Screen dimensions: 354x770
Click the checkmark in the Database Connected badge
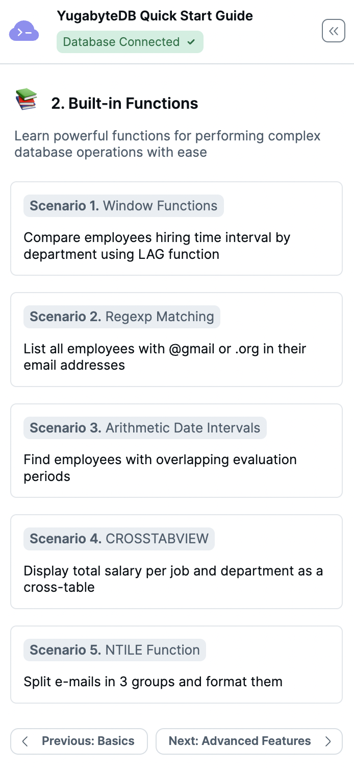tap(191, 42)
